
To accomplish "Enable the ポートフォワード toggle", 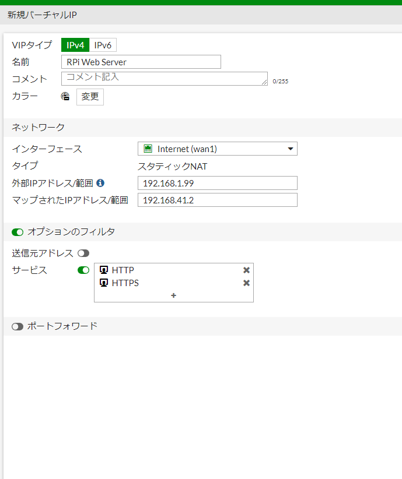I will coord(18,326).
